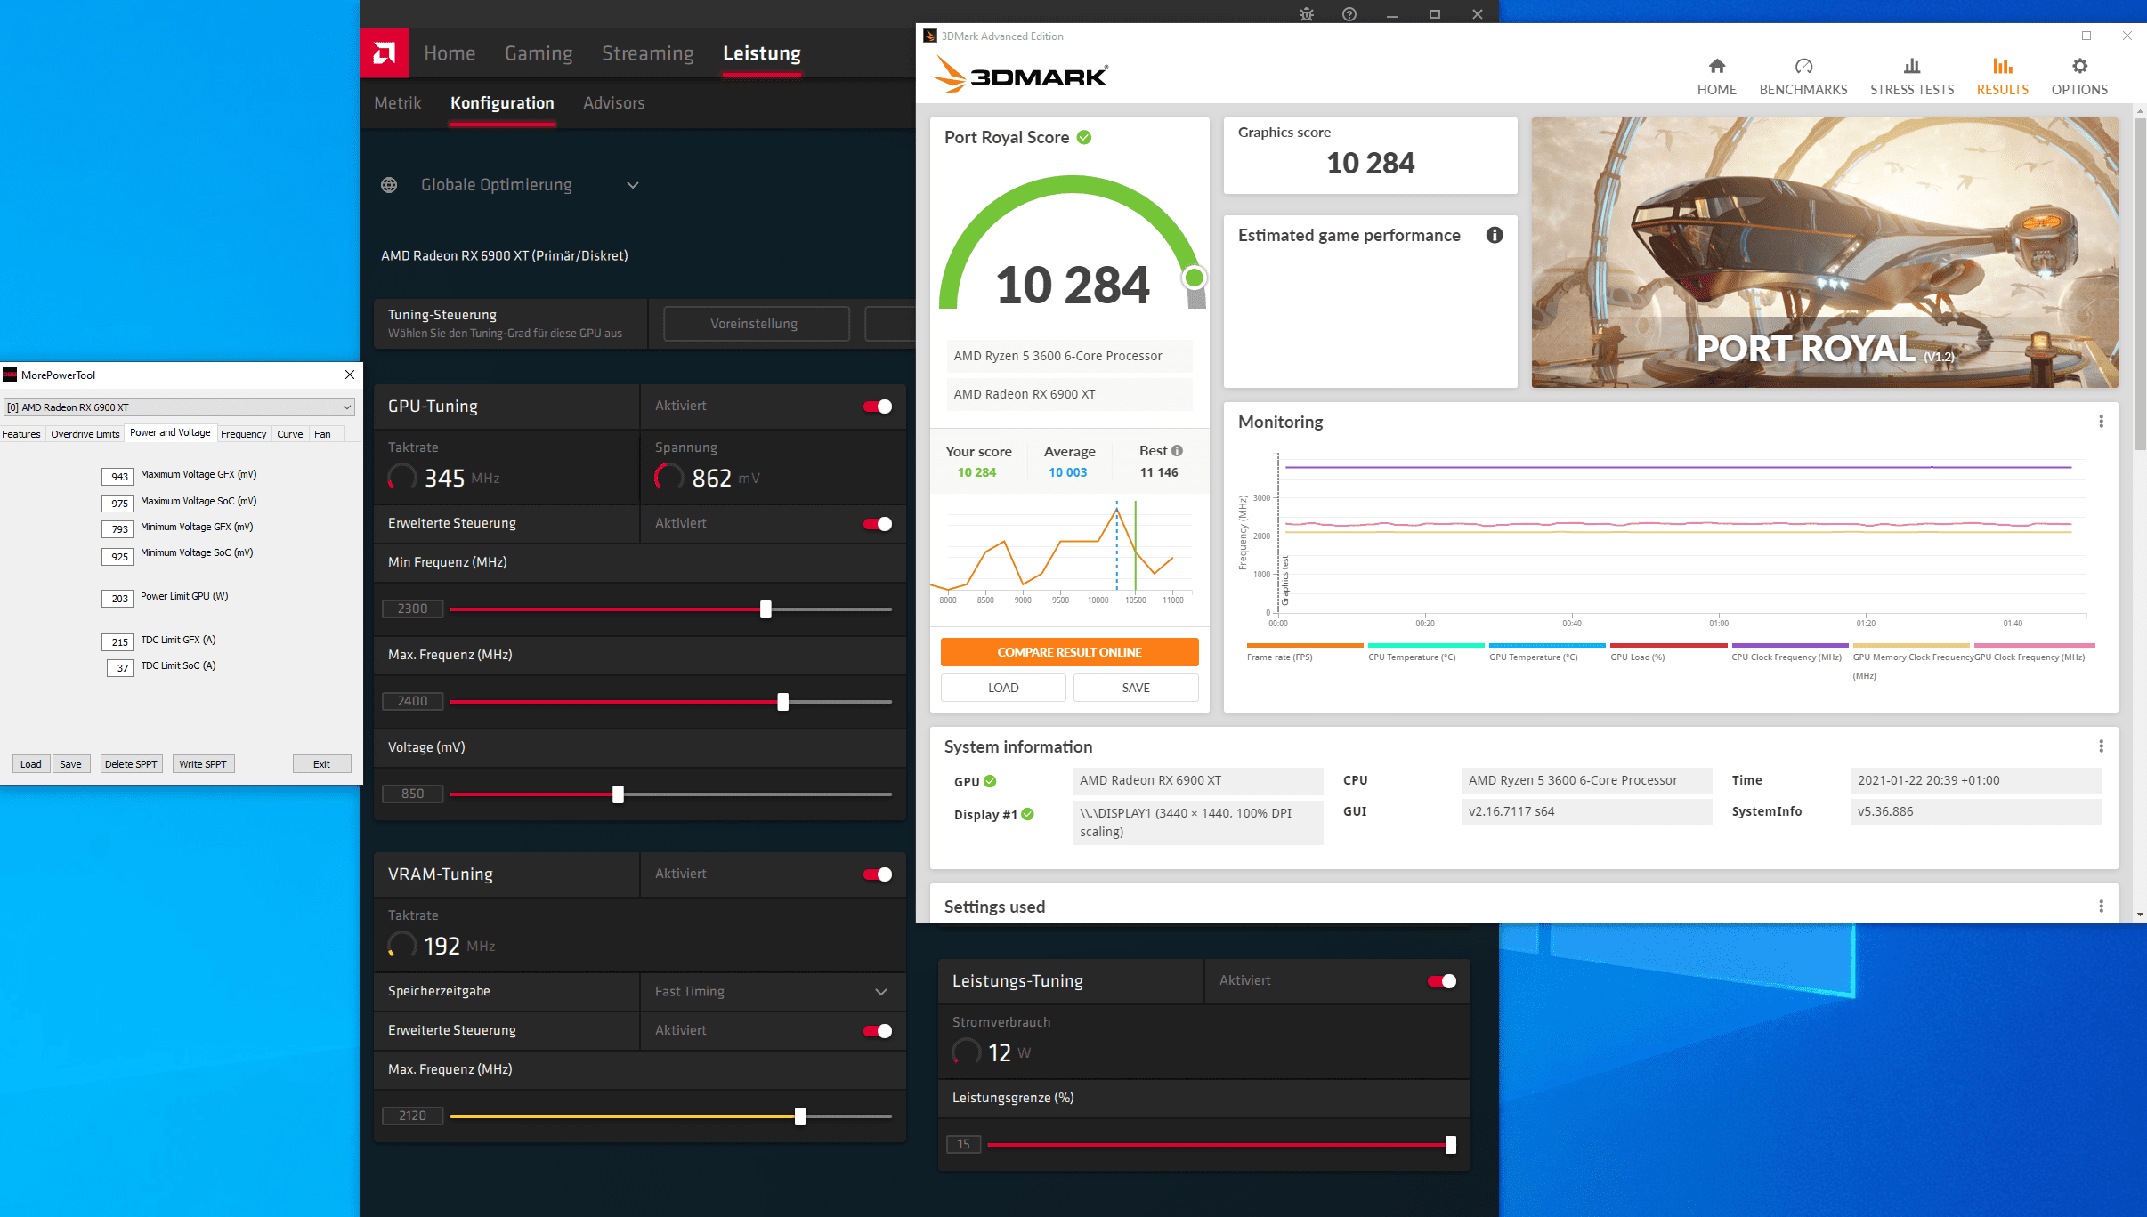Open the BENCHMARKS icon in 3DMark
Image resolution: width=2147 pixels, height=1217 pixels.
pyautogui.click(x=1803, y=66)
